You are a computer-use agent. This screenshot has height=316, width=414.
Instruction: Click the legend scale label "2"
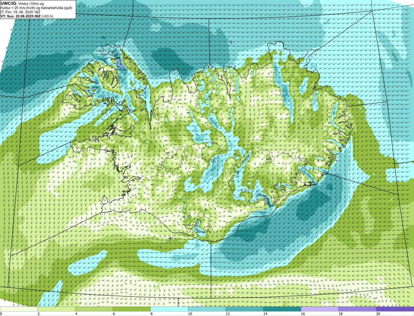pyautogui.click(x=38, y=314)
